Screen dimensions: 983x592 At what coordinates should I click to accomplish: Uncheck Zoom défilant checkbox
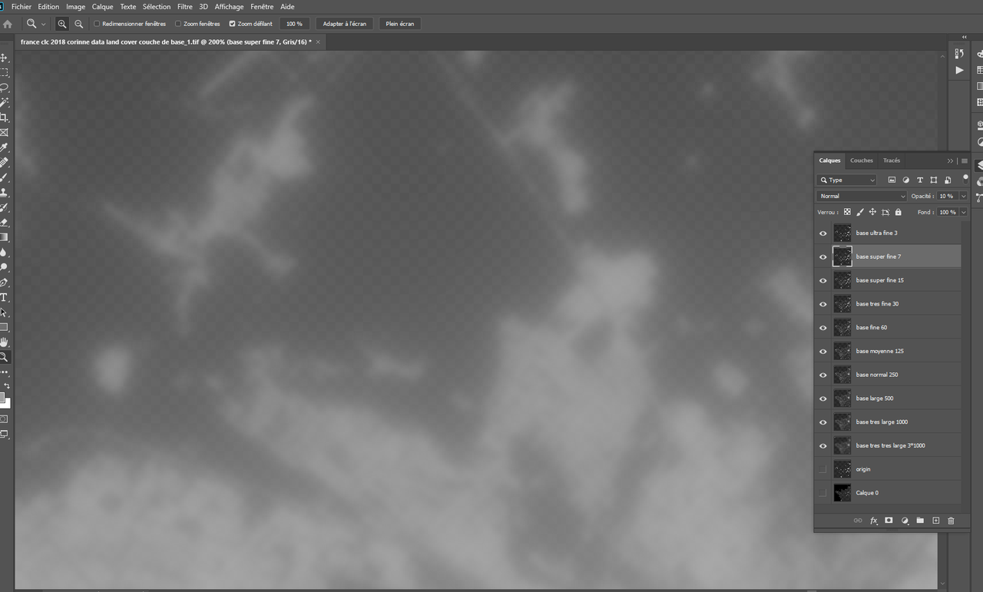[232, 24]
